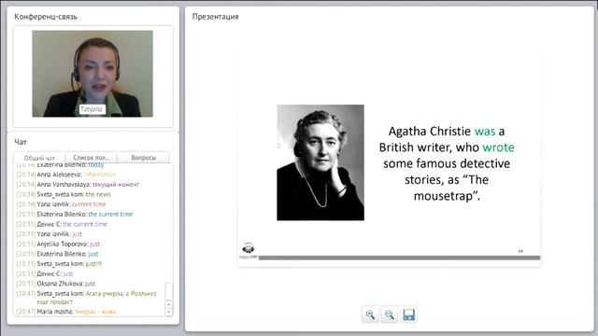Click the slide progress bar
Viewport: 598px width, 336px height.
399,258
